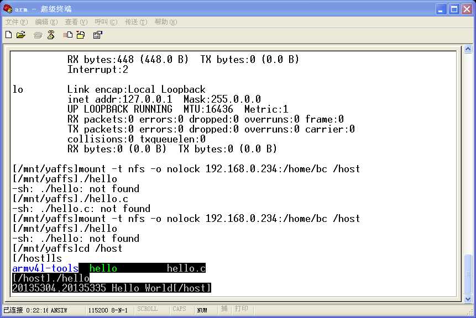The width and height of the screenshot is (476, 318).
Task: Click the 'Interrupt:2' text line
Action: pyautogui.click(x=98, y=70)
